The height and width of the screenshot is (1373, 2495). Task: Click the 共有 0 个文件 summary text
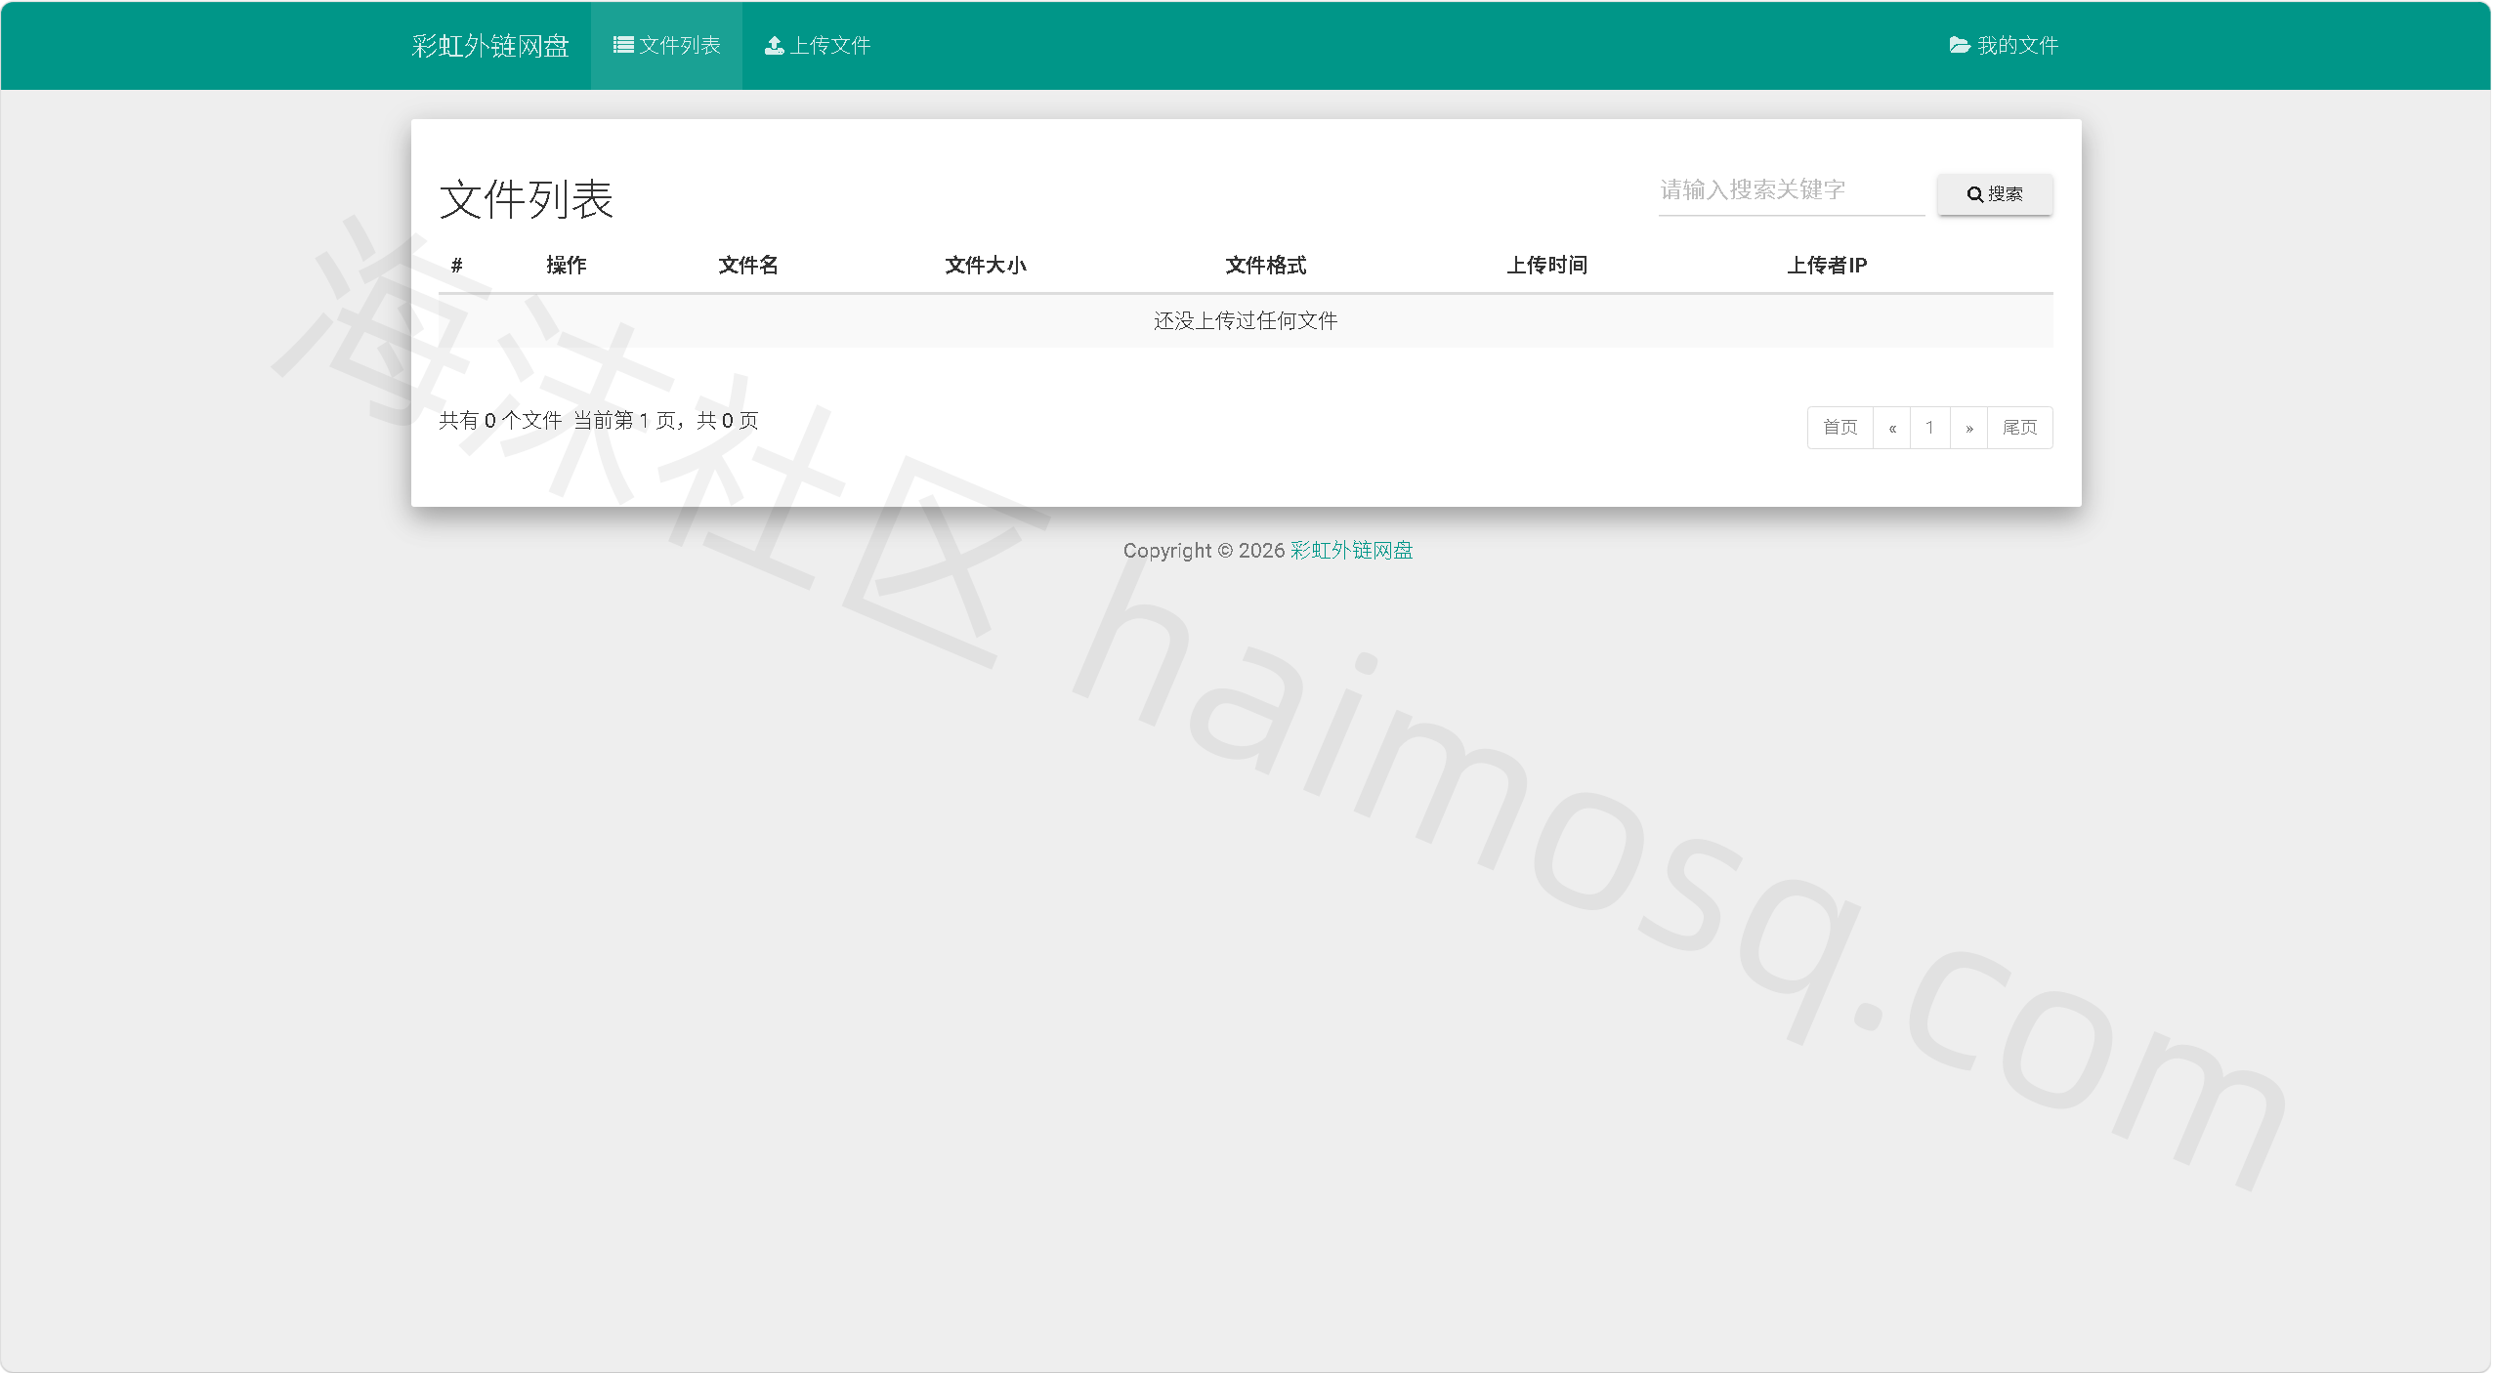(x=500, y=421)
